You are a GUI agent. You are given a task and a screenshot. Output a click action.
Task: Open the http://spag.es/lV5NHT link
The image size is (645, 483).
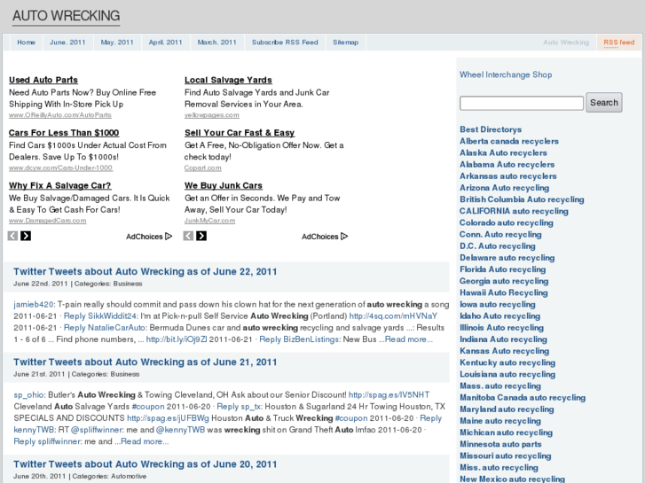coord(389,395)
